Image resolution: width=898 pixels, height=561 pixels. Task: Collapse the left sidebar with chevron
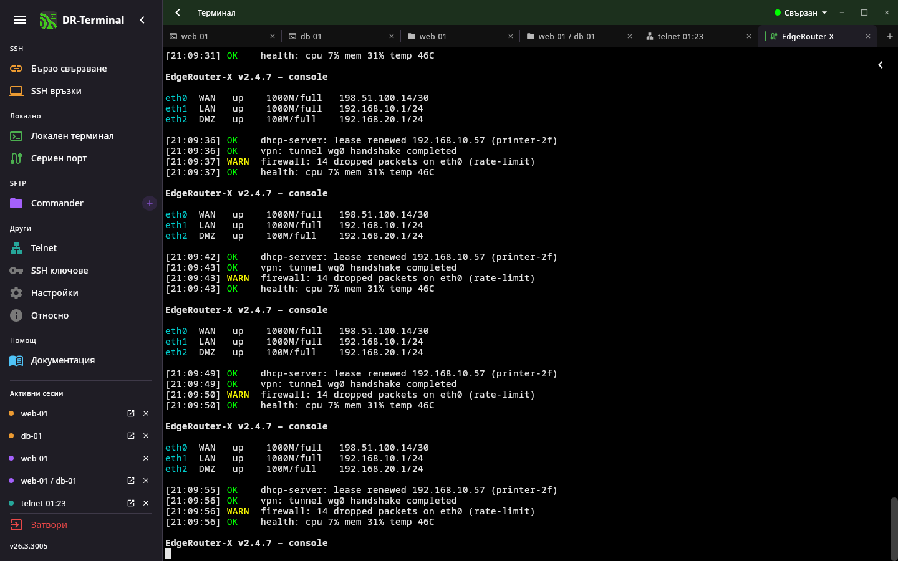[142, 20]
